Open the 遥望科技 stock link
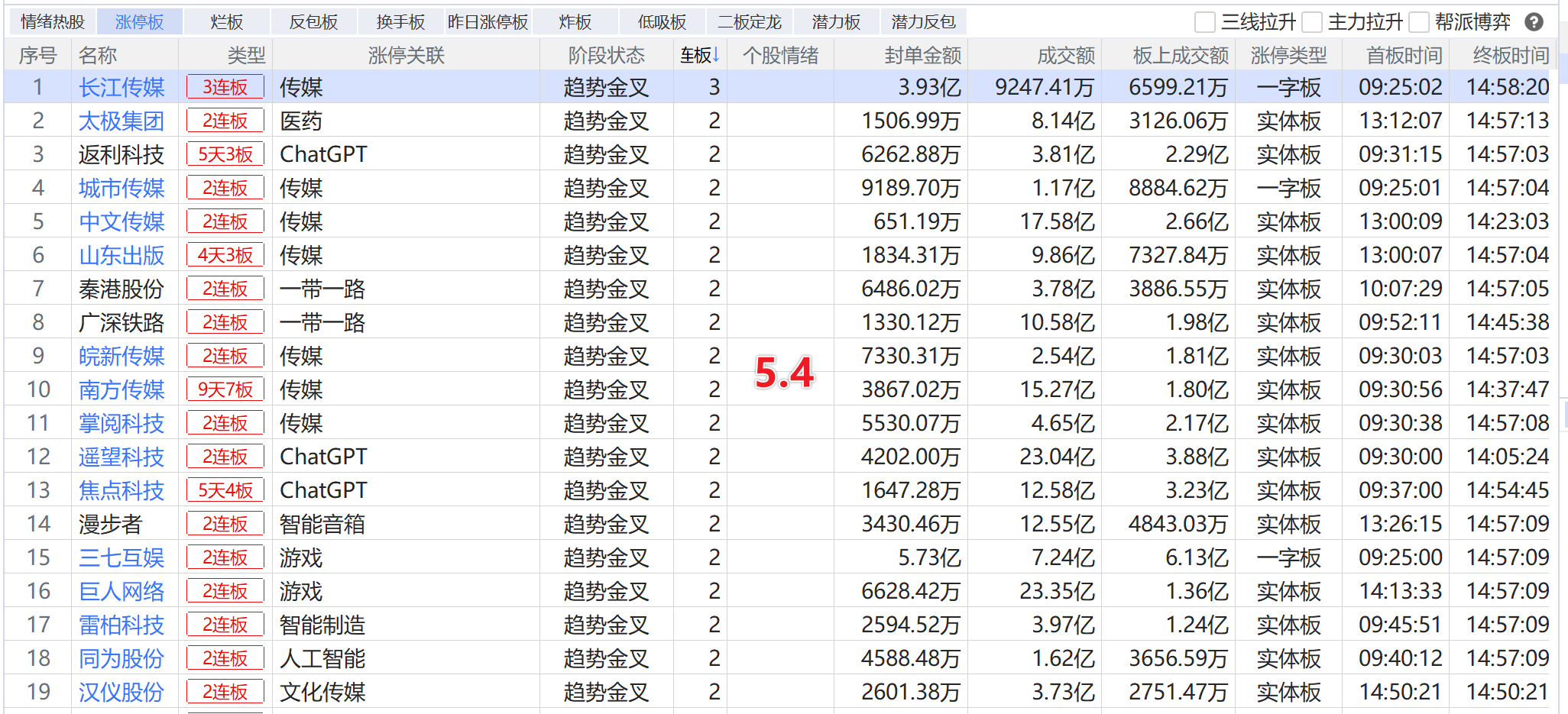Image resolution: width=1568 pixels, height=714 pixels. (x=121, y=457)
